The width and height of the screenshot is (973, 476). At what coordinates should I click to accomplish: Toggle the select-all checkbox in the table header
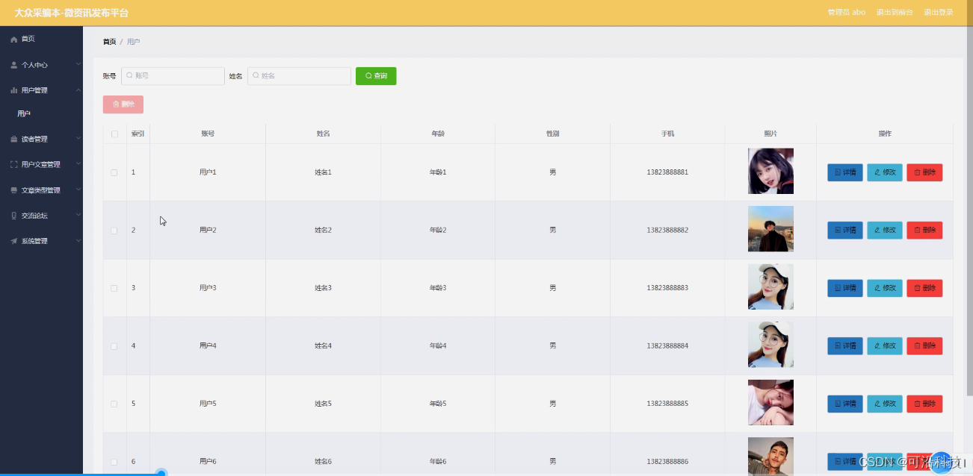114,134
